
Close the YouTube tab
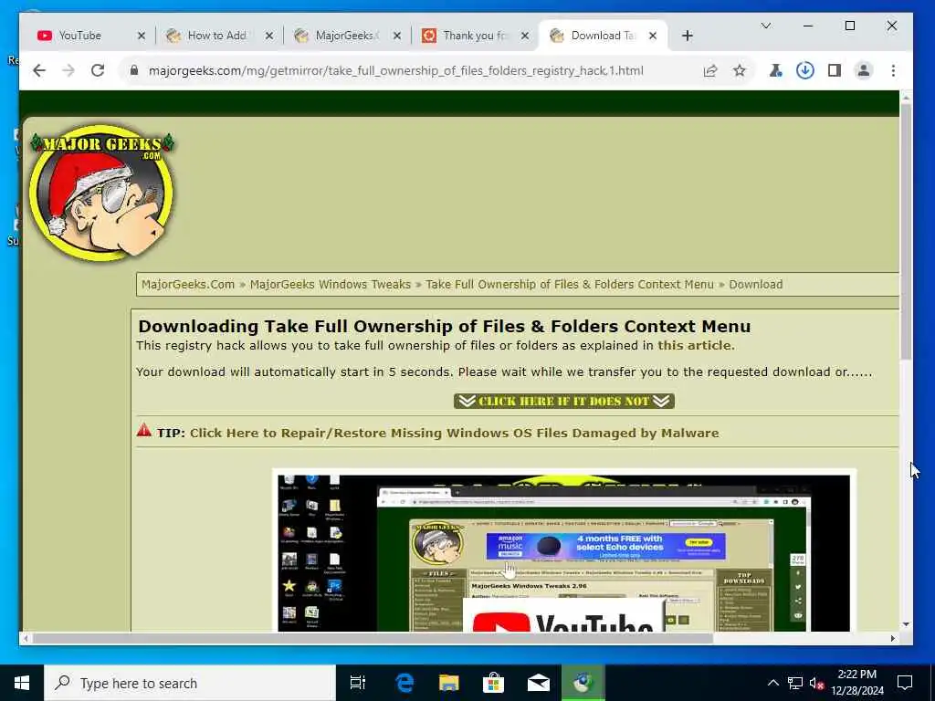pos(142,36)
